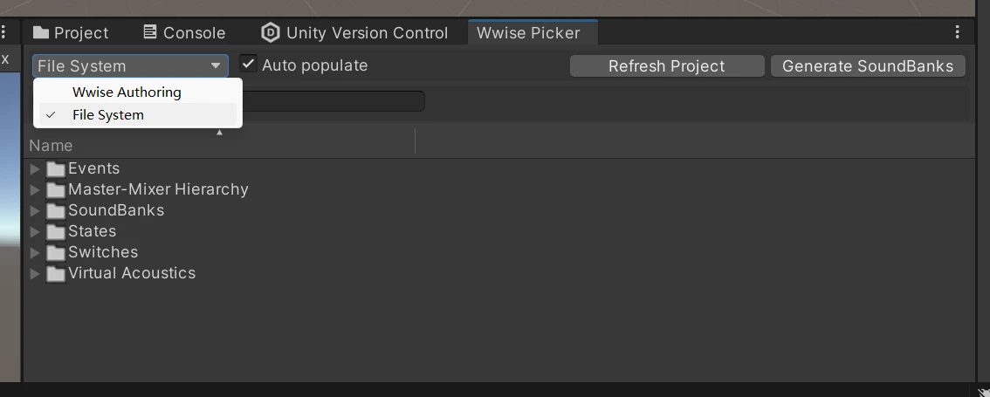Screen dimensions: 990x397
Task: Click the Unity Version Control tab icon
Action: [271, 32]
